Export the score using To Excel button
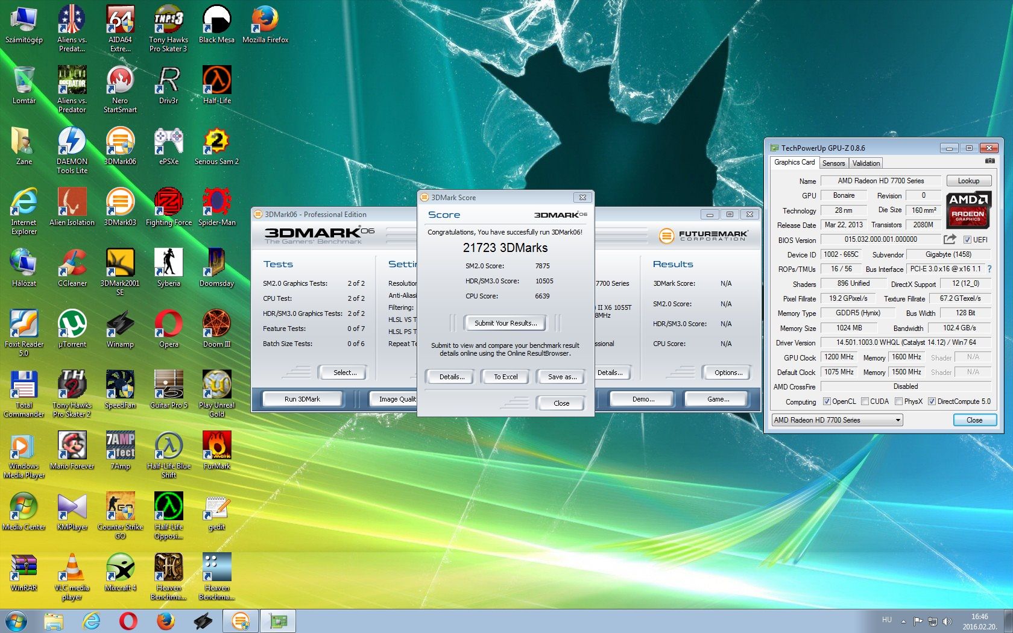The width and height of the screenshot is (1013, 633). click(x=505, y=377)
